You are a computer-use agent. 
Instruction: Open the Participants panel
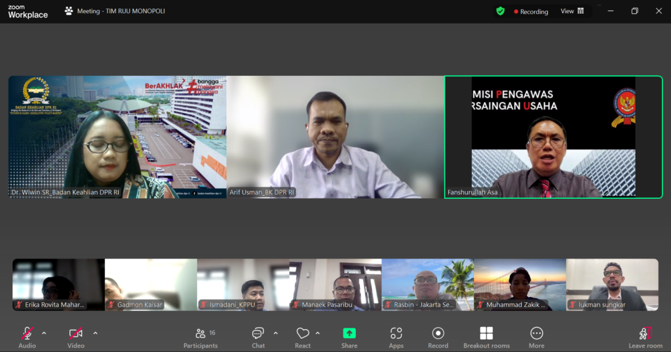[x=200, y=336]
